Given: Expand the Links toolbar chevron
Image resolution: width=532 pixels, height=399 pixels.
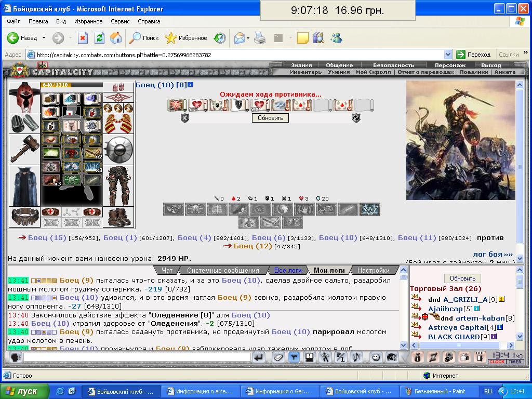Looking at the screenshot, I should pos(526,52).
